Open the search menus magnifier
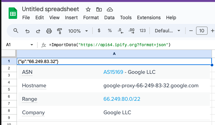 click(16, 31)
